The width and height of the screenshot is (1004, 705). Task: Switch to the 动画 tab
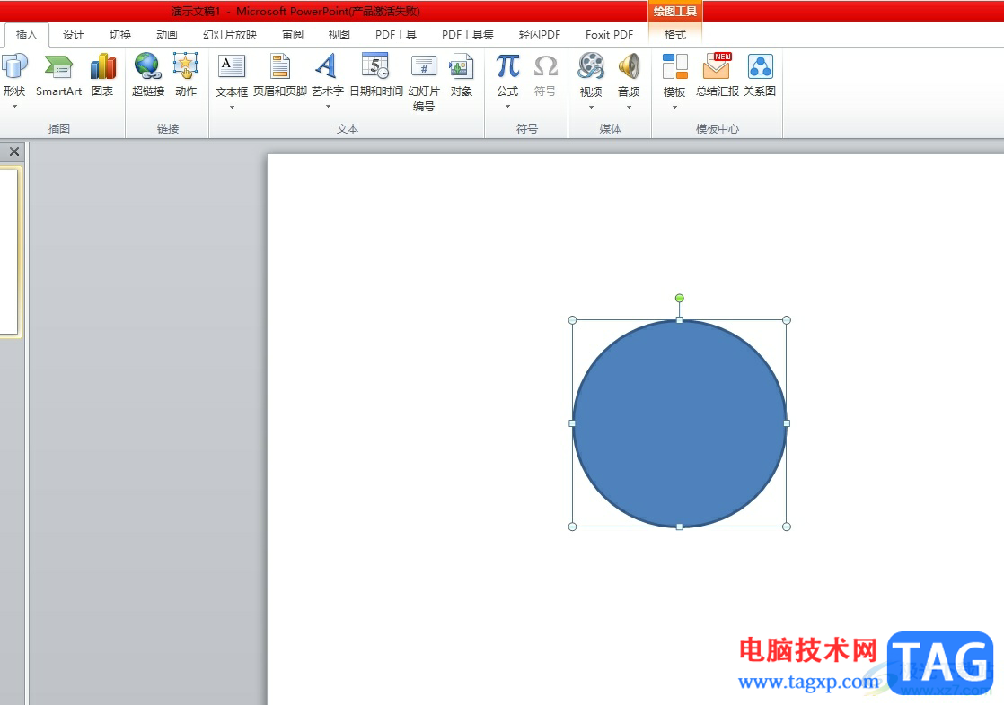(166, 35)
